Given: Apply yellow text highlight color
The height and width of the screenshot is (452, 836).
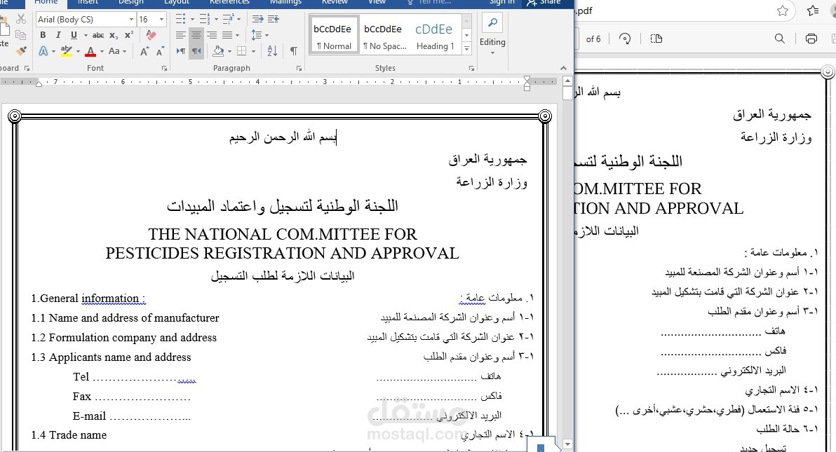Looking at the screenshot, I should click(66, 51).
